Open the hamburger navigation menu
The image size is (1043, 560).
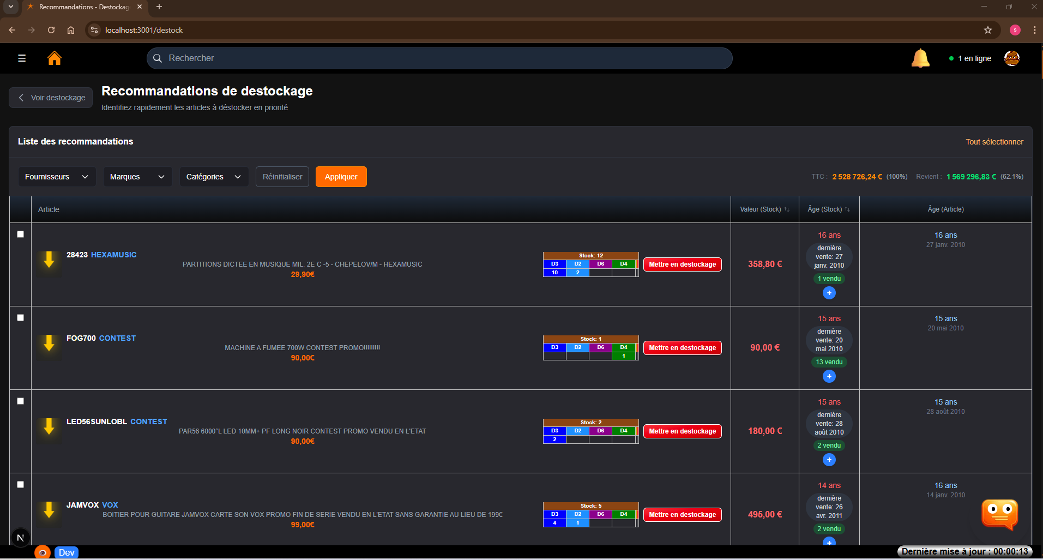(x=21, y=58)
